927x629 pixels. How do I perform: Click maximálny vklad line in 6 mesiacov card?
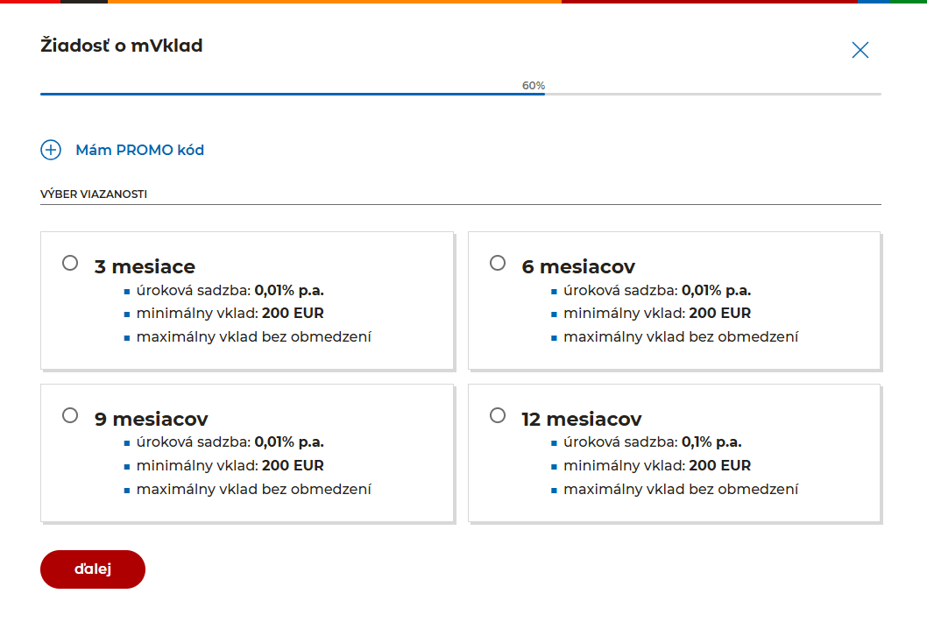pyautogui.click(x=680, y=336)
